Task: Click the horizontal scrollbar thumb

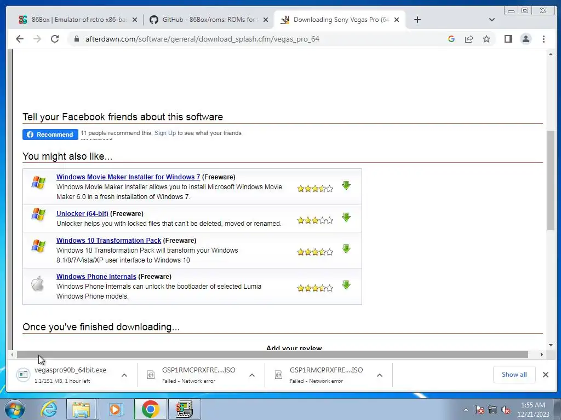Action: tap(272, 354)
